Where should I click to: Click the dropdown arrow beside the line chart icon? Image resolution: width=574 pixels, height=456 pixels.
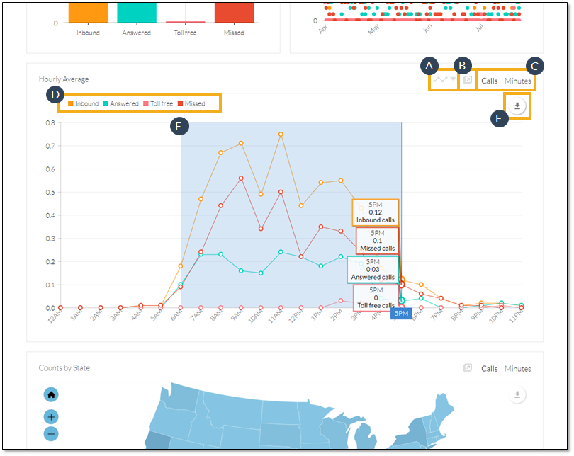pos(453,80)
